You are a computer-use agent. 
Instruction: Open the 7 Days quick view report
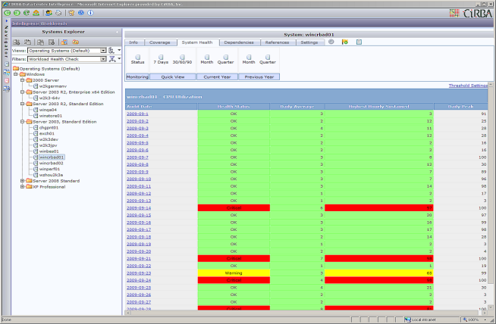tap(161, 58)
